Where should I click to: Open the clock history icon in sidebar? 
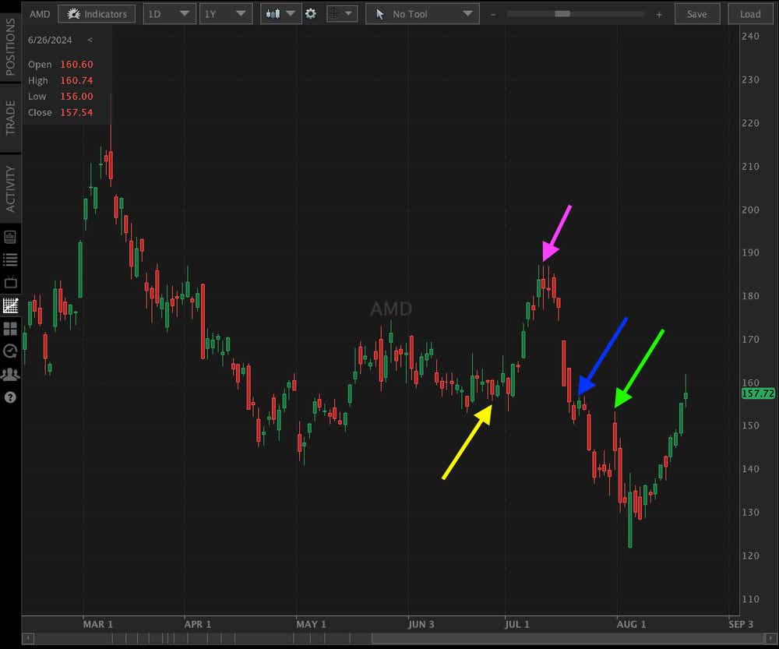(x=10, y=351)
